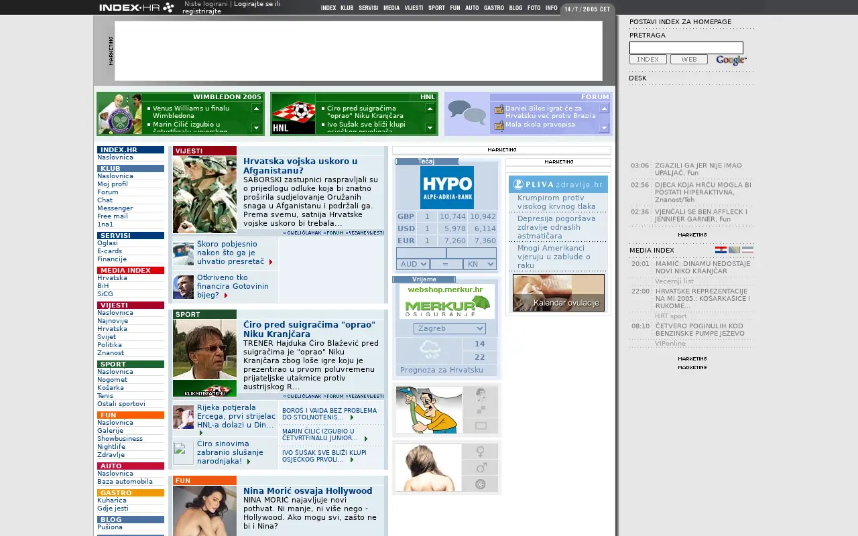Open the SPORT menu in top navigation
The width and height of the screenshot is (858, 536).
436,8
